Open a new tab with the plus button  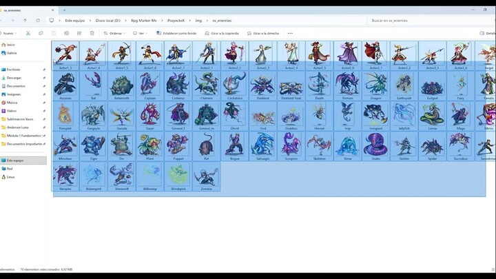point(64,10)
